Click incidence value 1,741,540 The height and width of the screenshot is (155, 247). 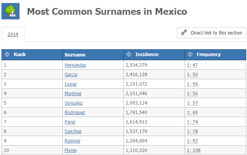(136, 113)
